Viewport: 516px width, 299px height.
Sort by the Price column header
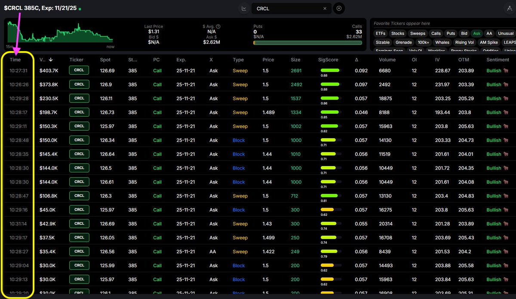pos(268,60)
